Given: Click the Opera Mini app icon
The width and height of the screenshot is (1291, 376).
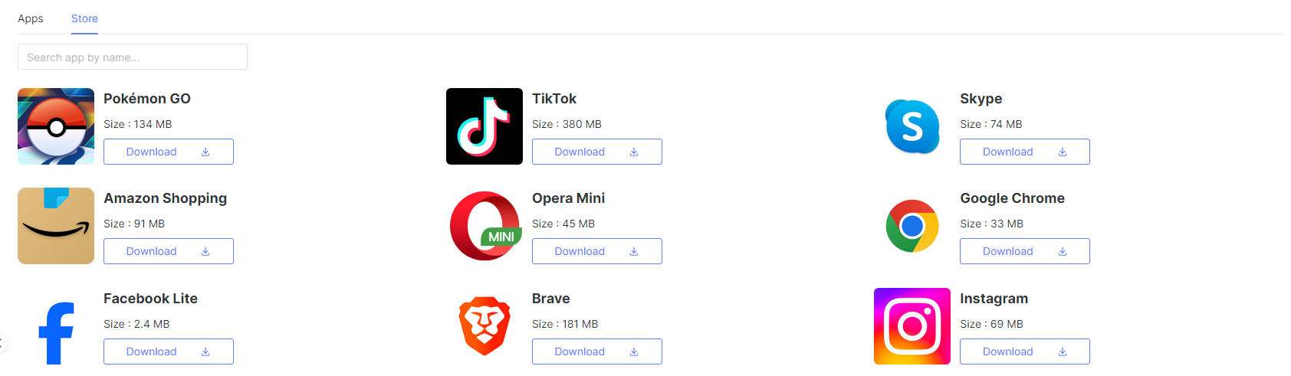Looking at the screenshot, I should (x=485, y=226).
